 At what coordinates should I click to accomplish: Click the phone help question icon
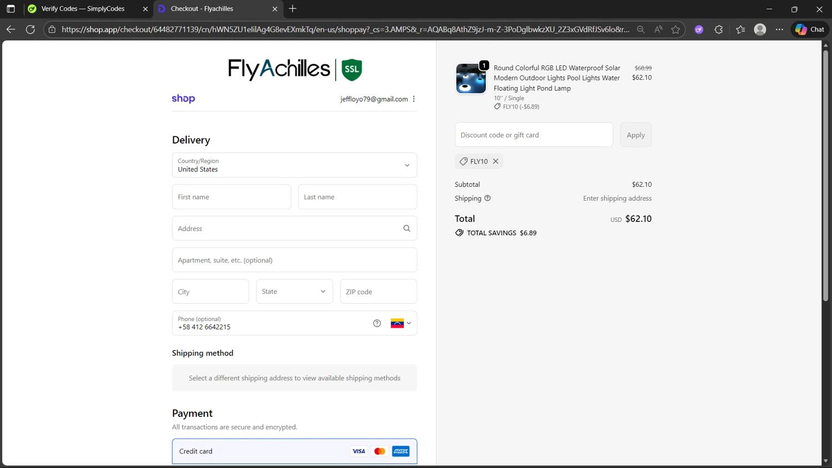coord(377,323)
